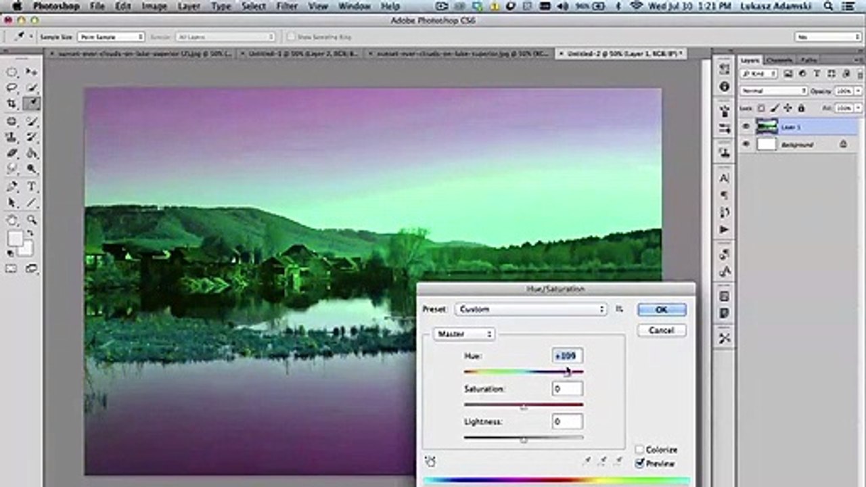
Task: Switch to the Paths tab
Action: coord(808,60)
